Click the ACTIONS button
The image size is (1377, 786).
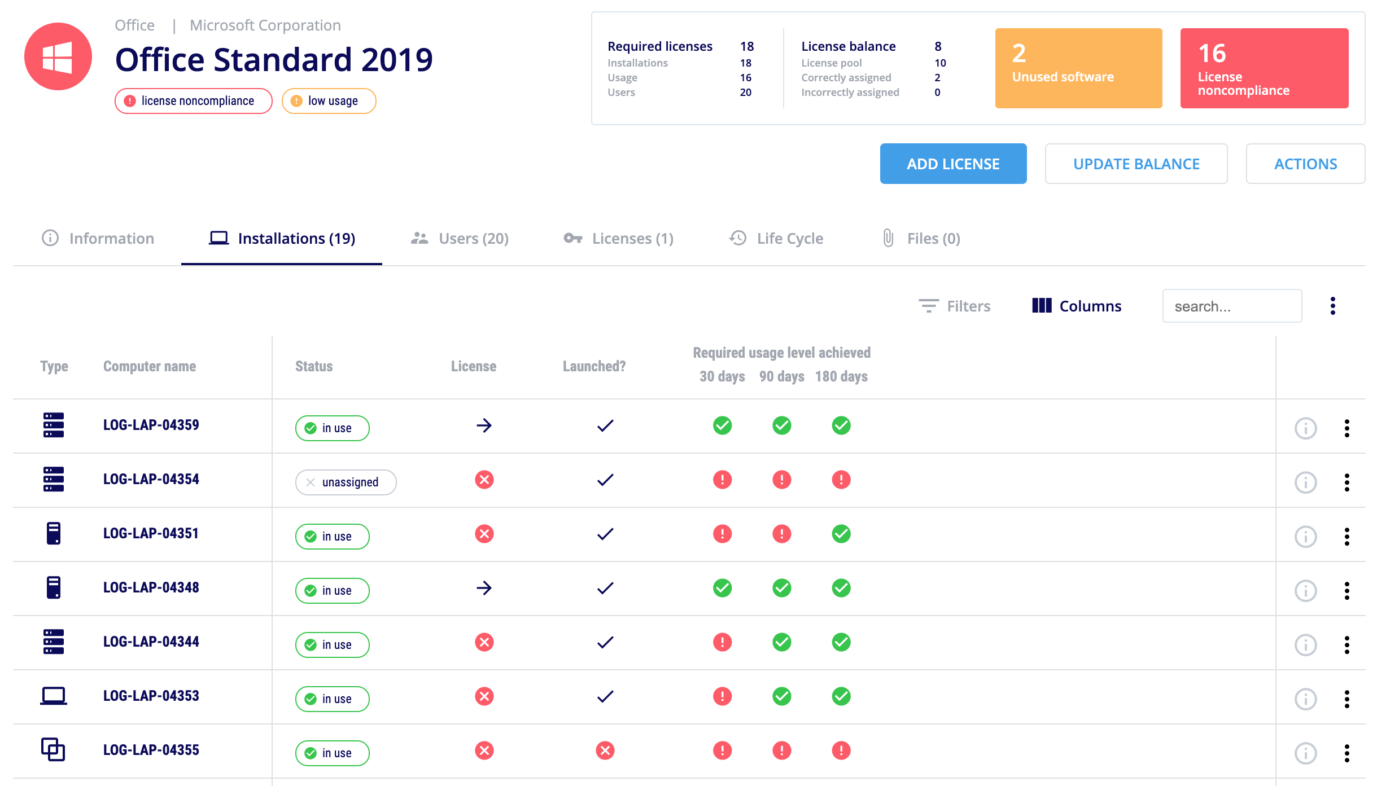pos(1305,164)
